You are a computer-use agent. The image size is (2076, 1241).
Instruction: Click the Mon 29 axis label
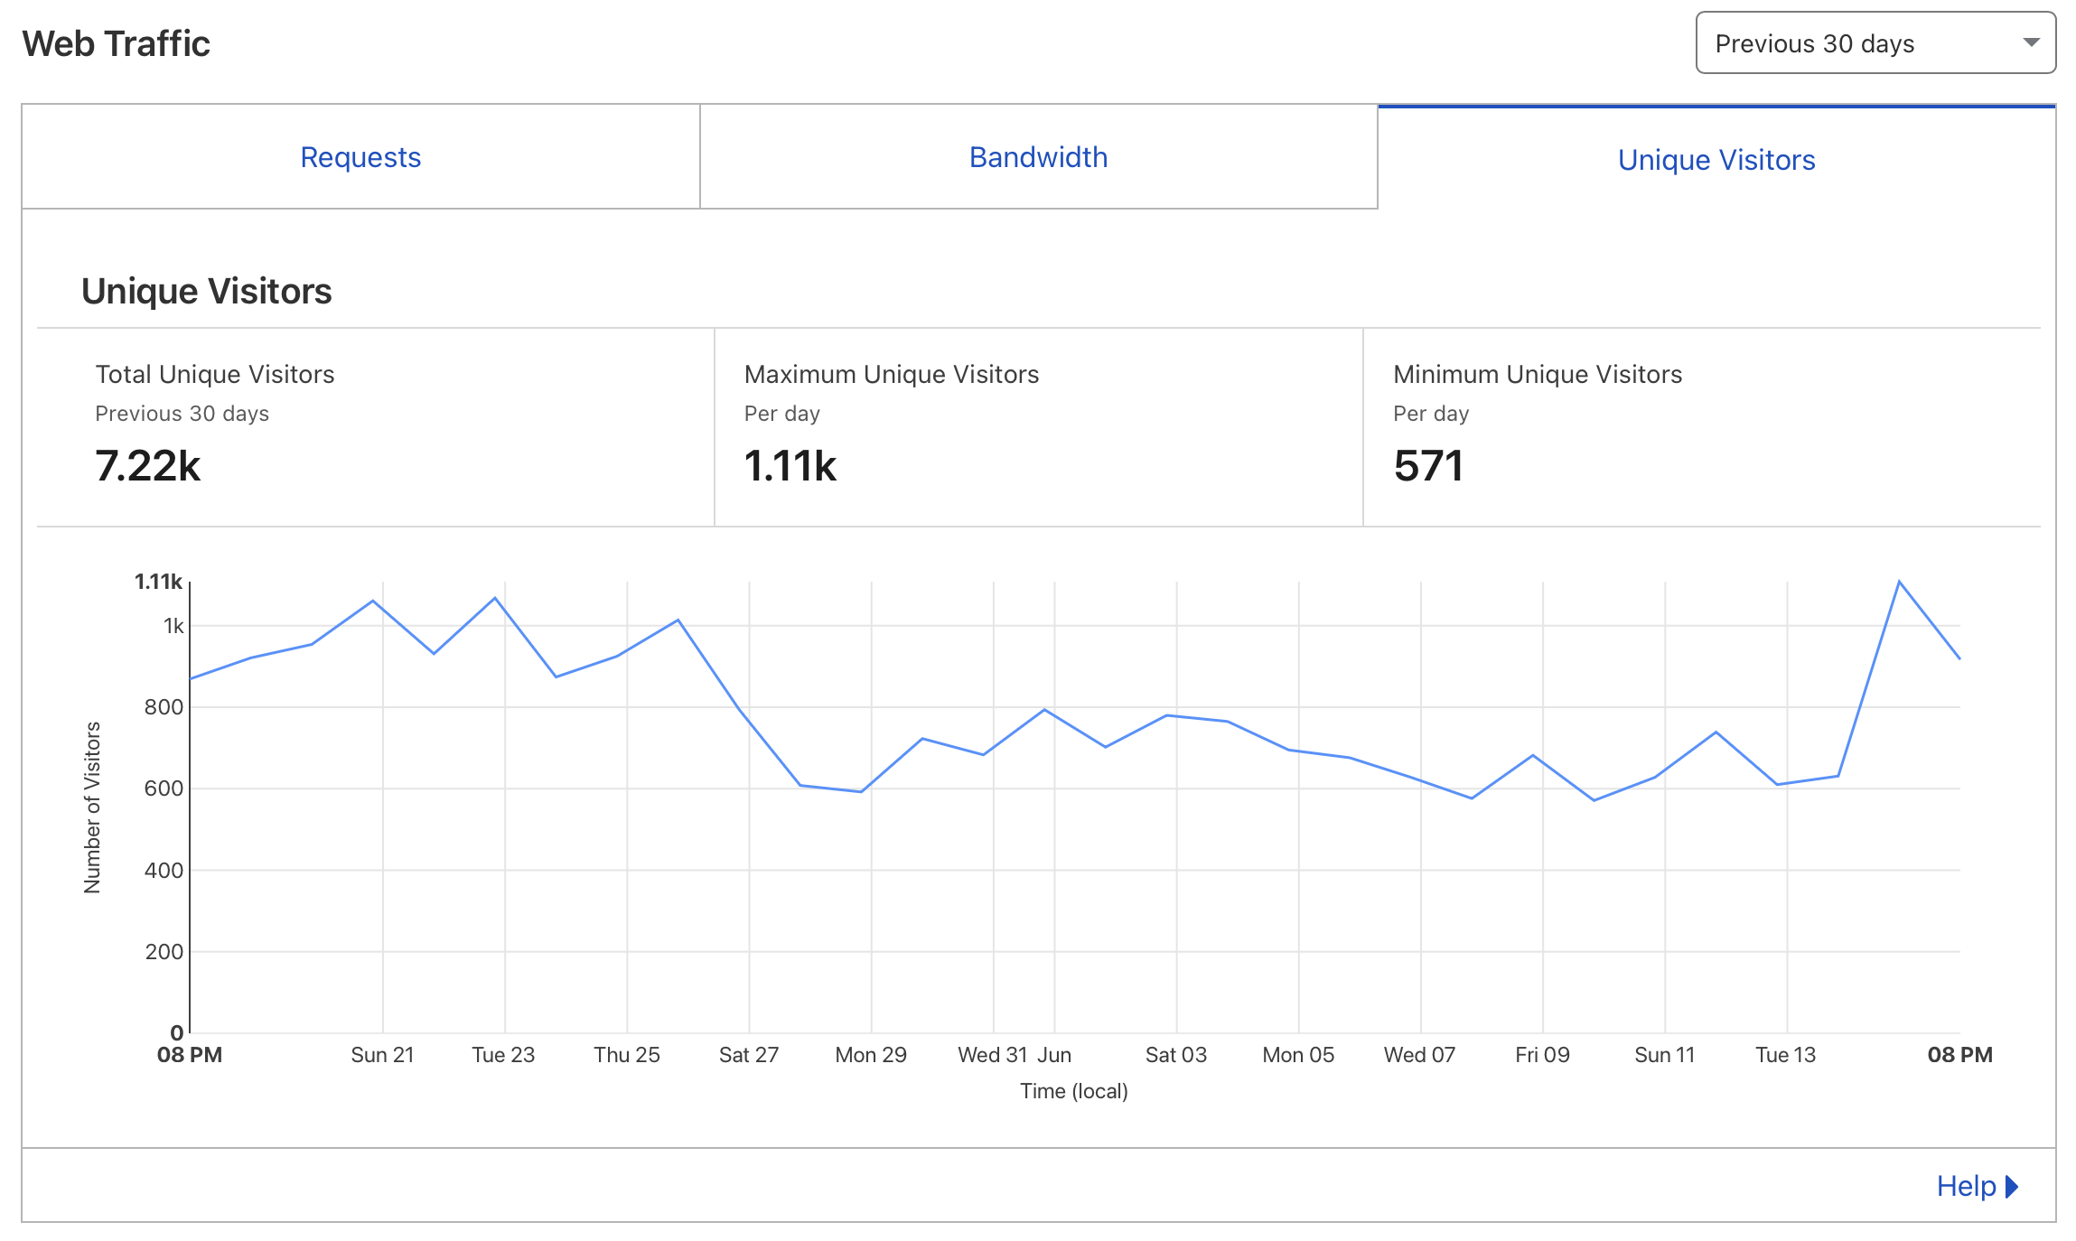(870, 1055)
